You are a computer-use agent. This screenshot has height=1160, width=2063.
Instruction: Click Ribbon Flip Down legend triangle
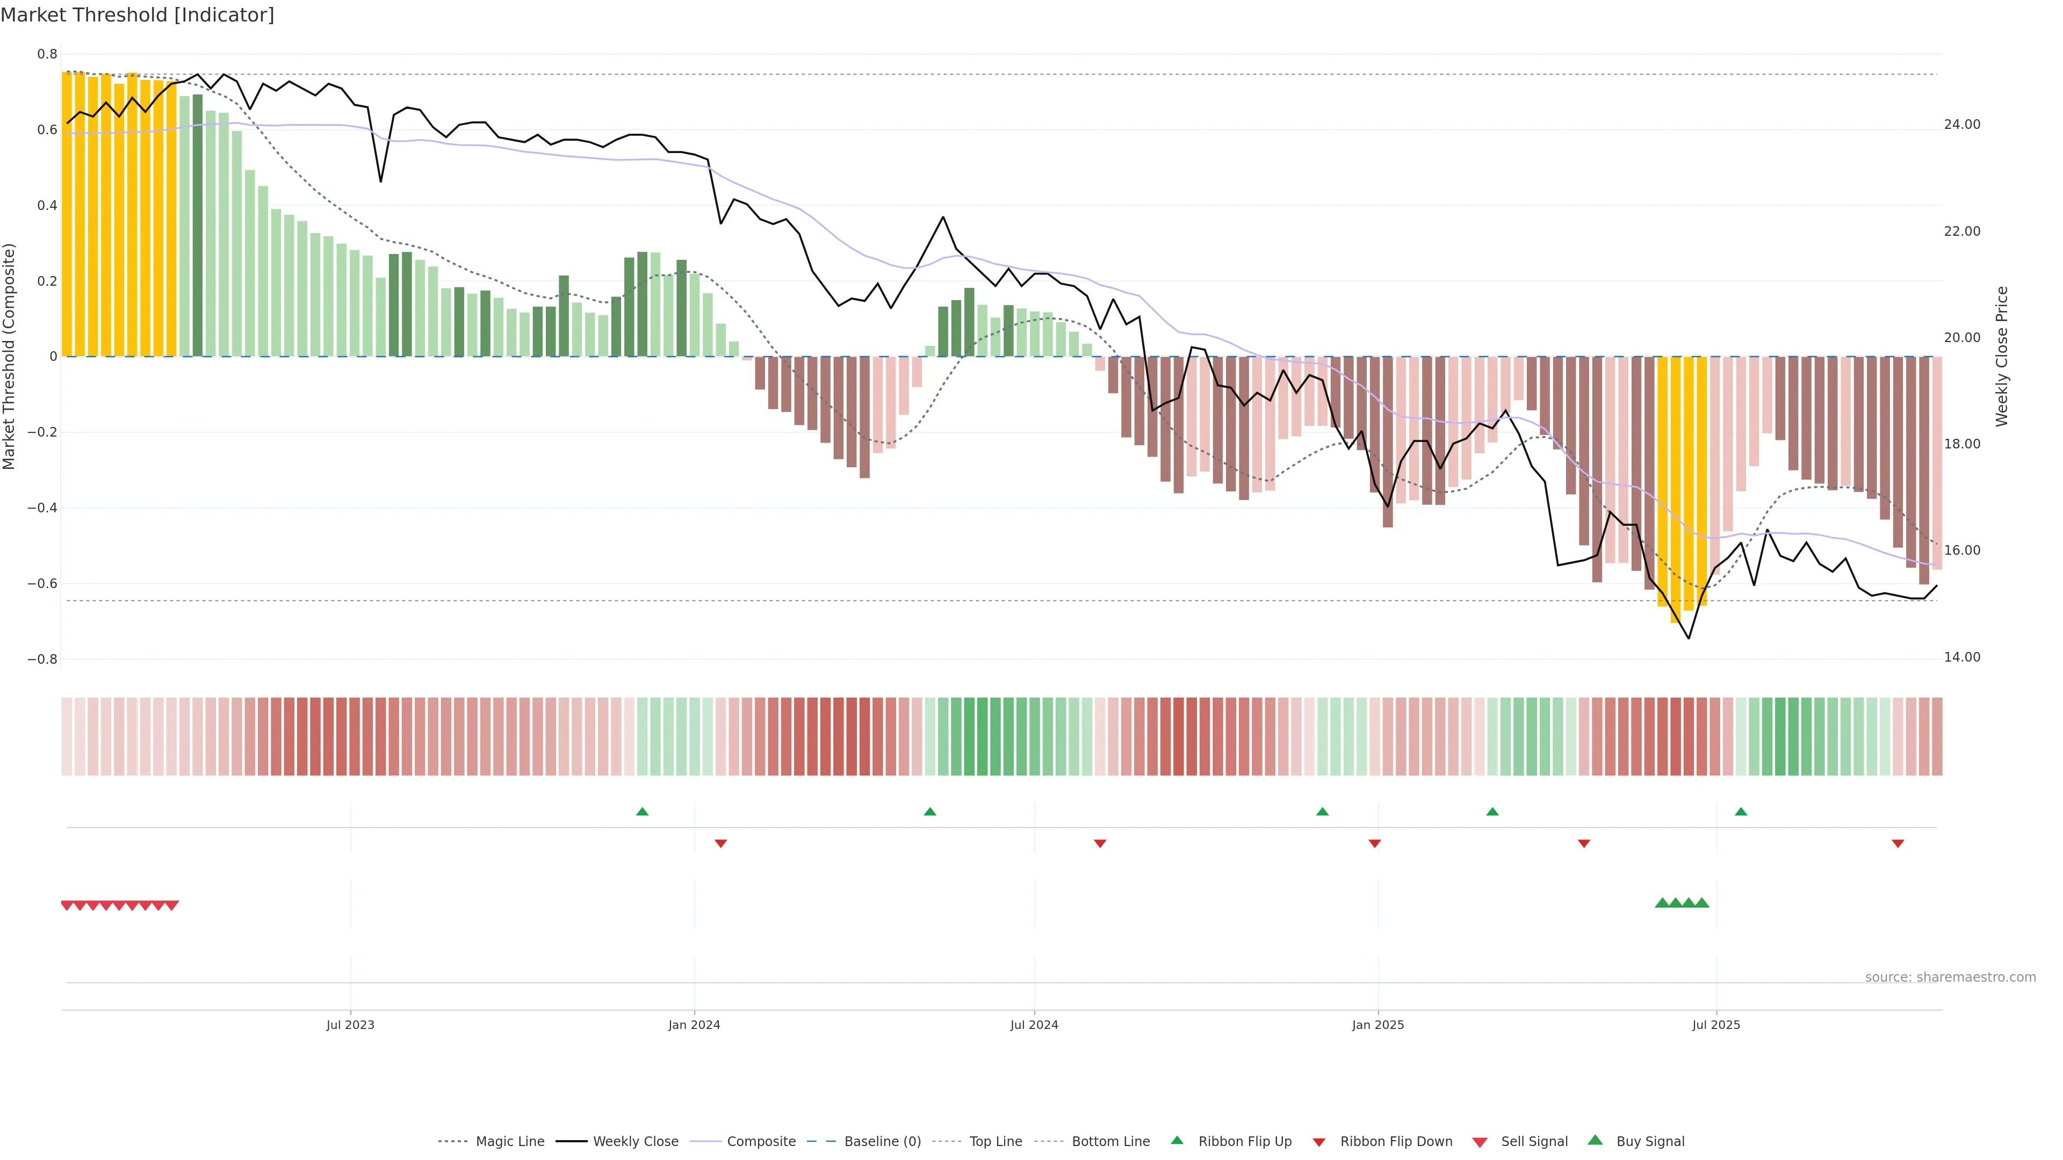pos(1319,1142)
